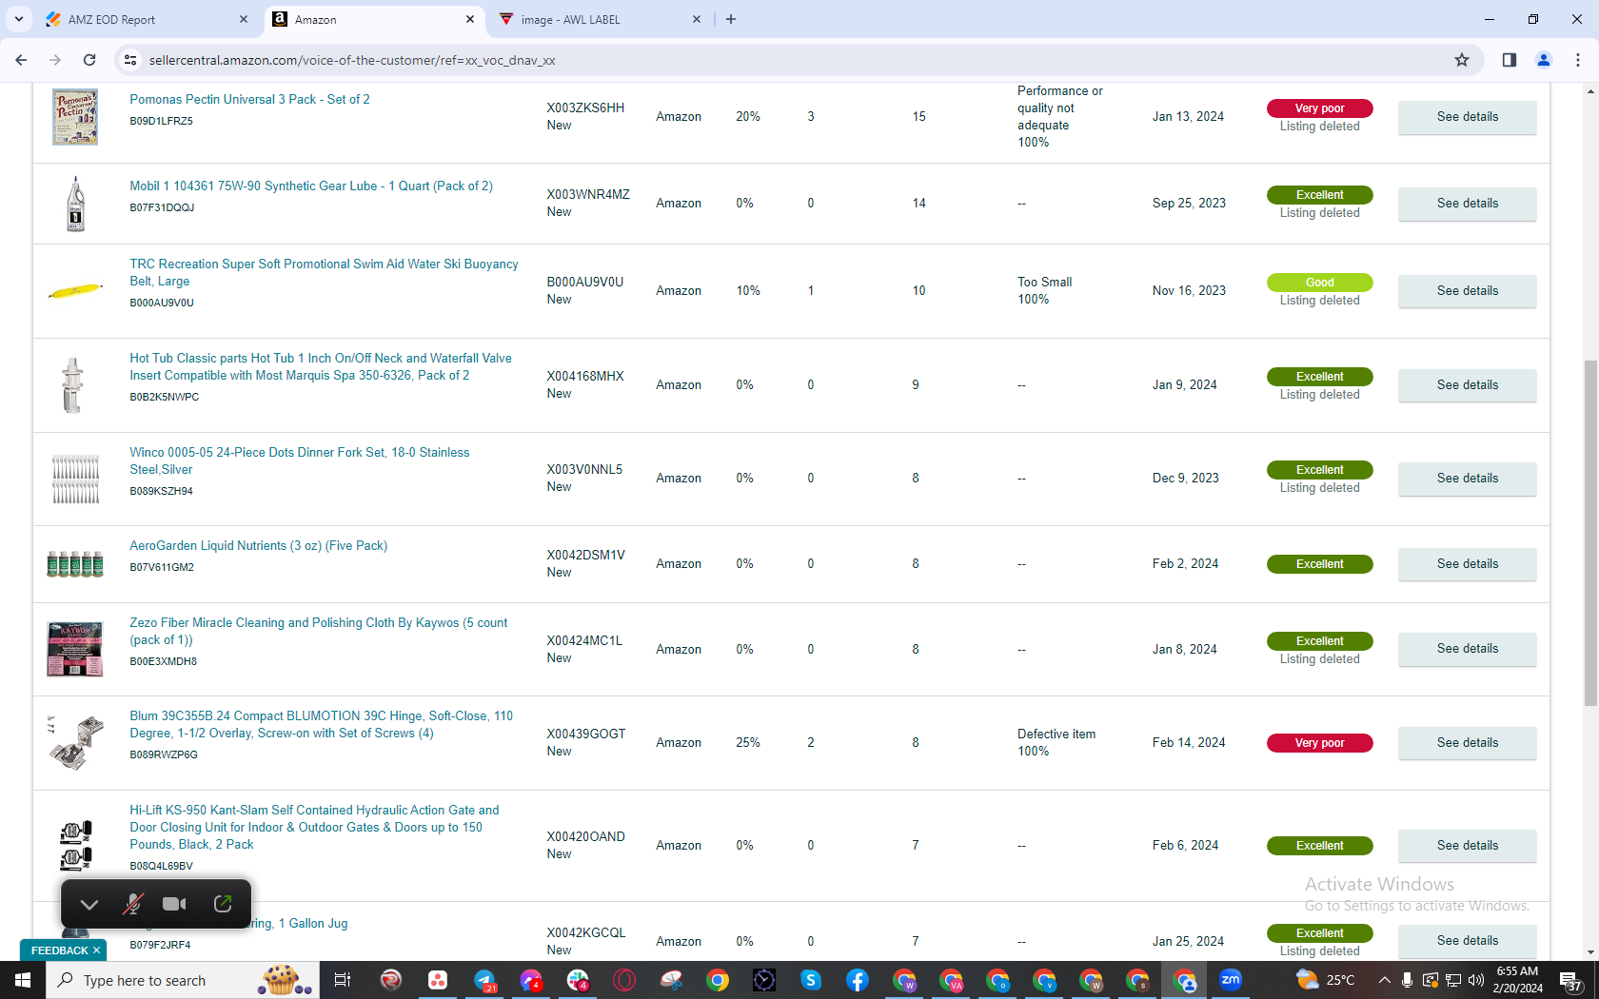Collapse the floating meeting control bar
The image size is (1599, 999).
pyautogui.click(x=89, y=904)
